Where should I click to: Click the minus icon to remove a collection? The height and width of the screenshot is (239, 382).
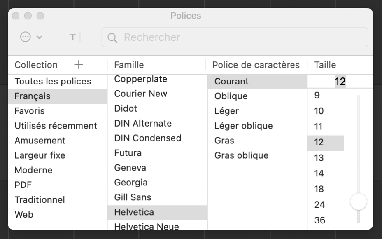pos(94,65)
